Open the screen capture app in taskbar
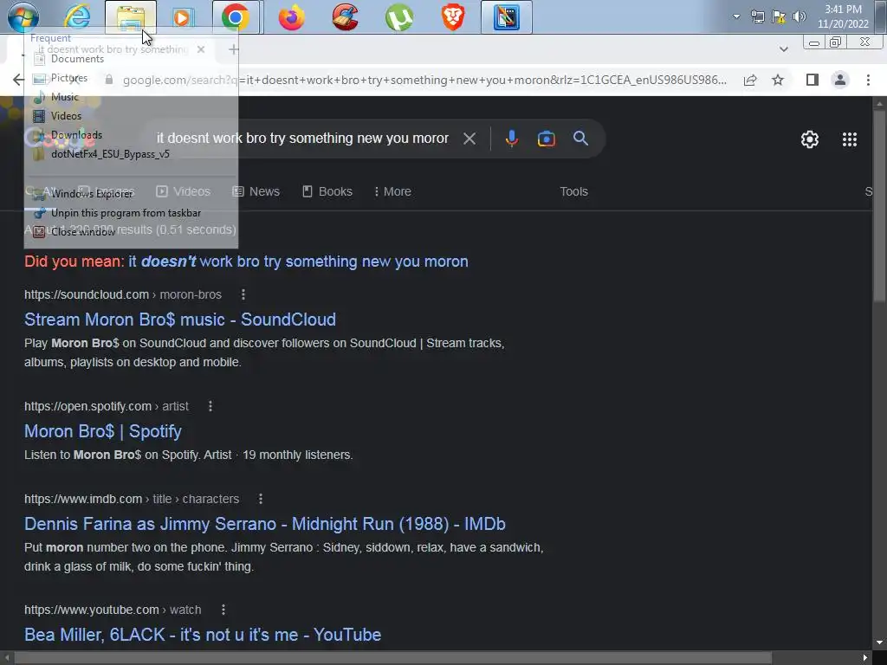The height and width of the screenshot is (665, 887). [506, 17]
